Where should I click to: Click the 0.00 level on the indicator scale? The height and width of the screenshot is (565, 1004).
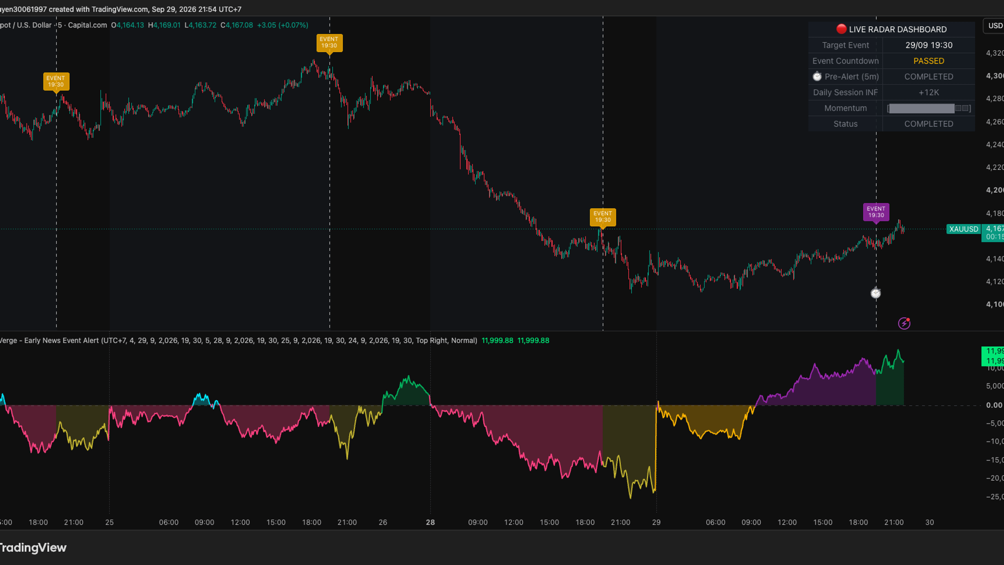point(994,405)
